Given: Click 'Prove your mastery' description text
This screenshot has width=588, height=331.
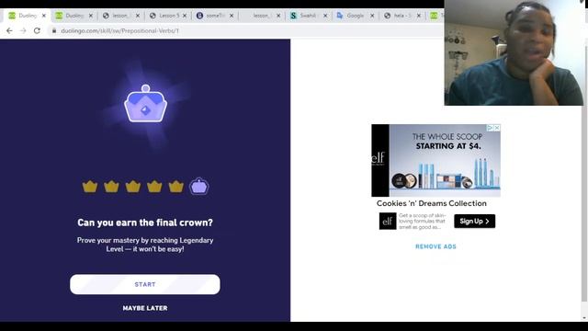Looking at the screenshot, I should pos(145,245).
